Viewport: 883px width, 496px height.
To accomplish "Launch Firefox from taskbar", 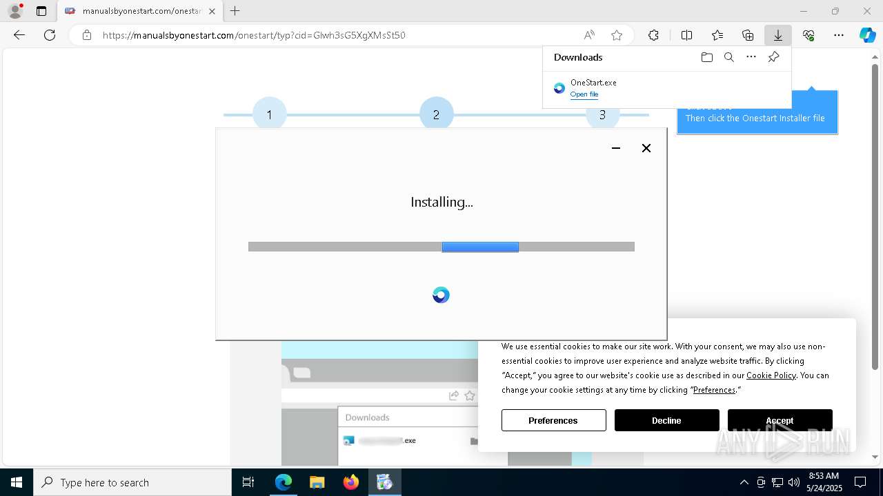I will [x=350, y=482].
